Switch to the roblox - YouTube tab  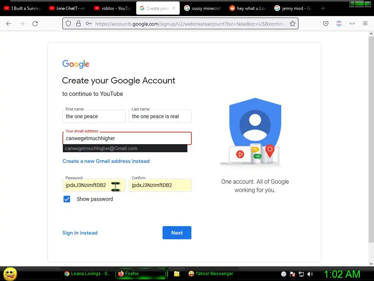112,8
